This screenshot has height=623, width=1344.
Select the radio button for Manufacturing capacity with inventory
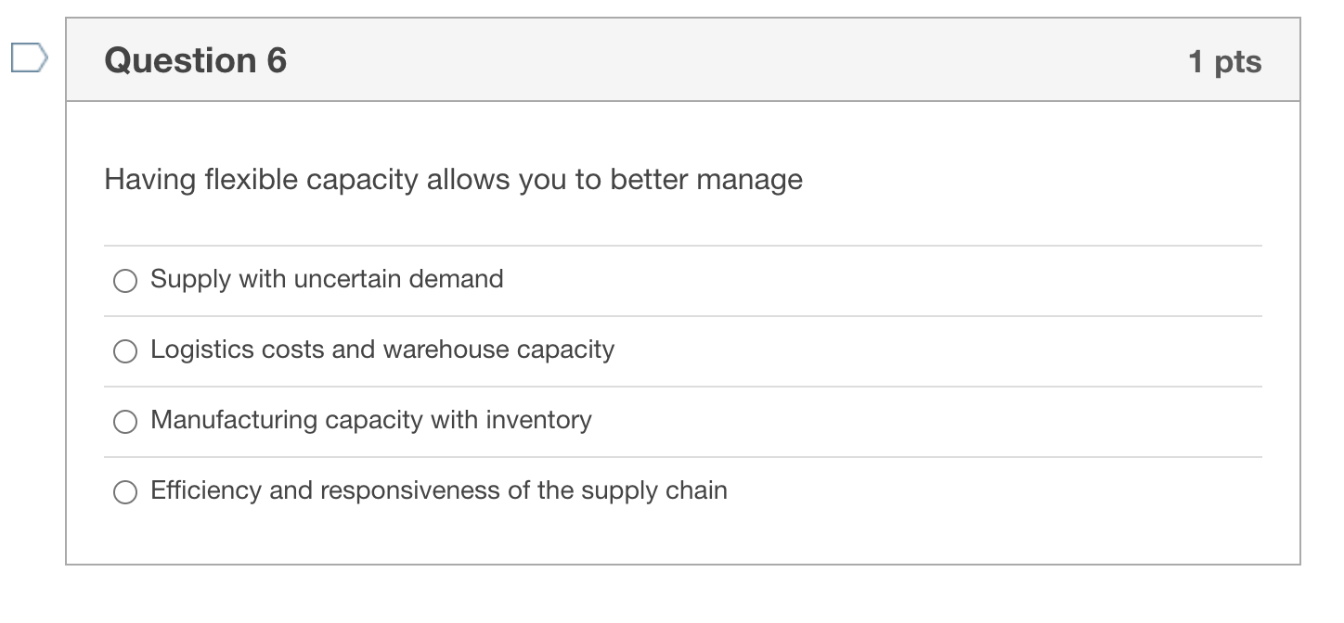coord(125,421)
